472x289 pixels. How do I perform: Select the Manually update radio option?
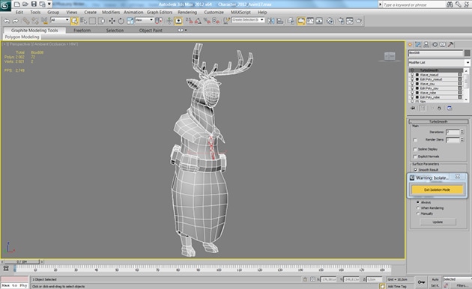[418, 213]
